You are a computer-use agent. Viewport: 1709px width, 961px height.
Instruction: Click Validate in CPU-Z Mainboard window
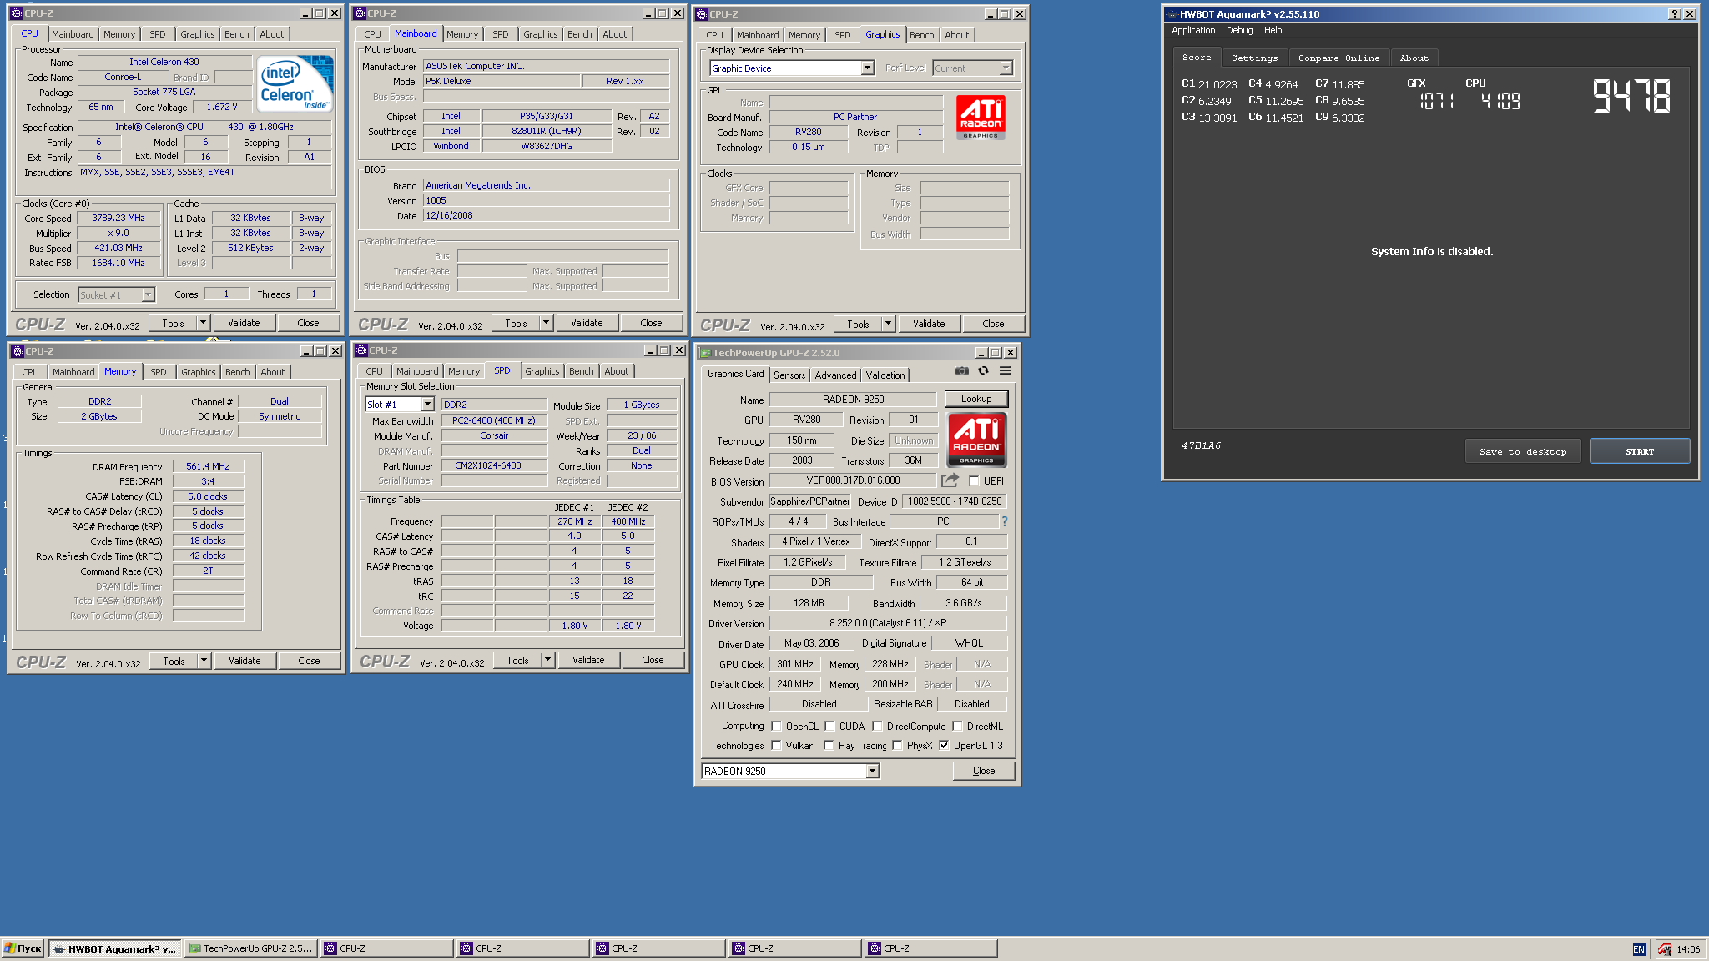click(587, 323)
